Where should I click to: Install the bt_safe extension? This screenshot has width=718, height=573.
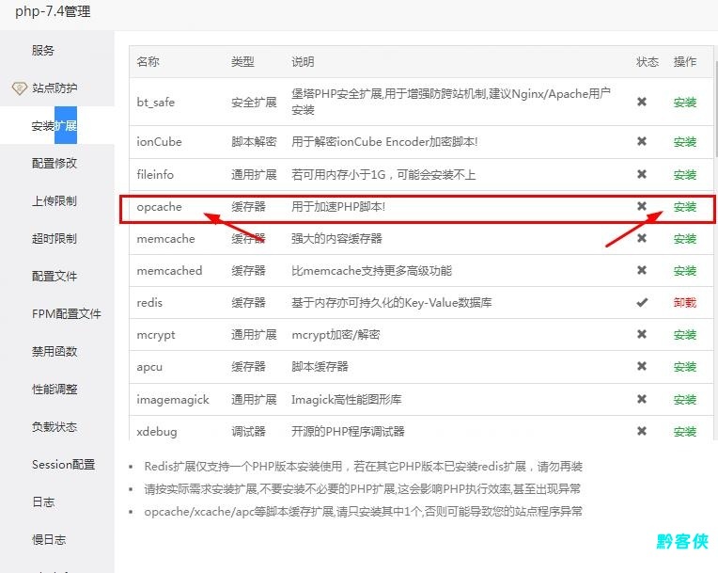[x=684, y=102]
